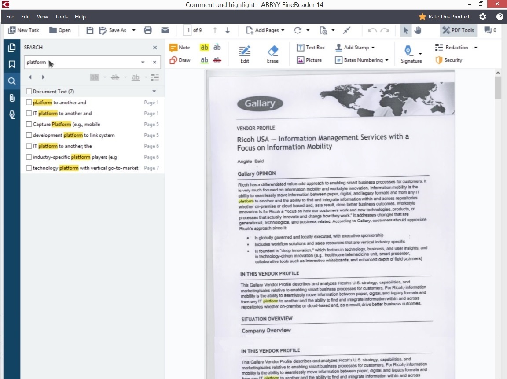
Task: Click the Undo arrow
Action: pos(372,30)
